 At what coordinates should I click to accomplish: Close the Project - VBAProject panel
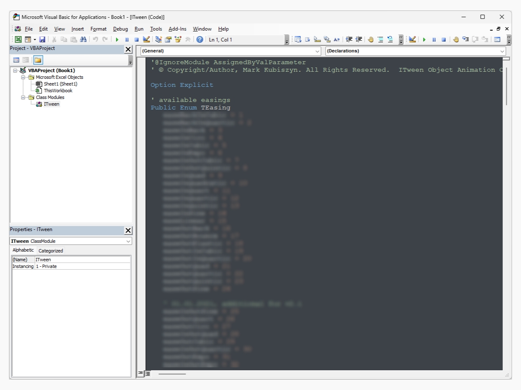tap(128, 49)
